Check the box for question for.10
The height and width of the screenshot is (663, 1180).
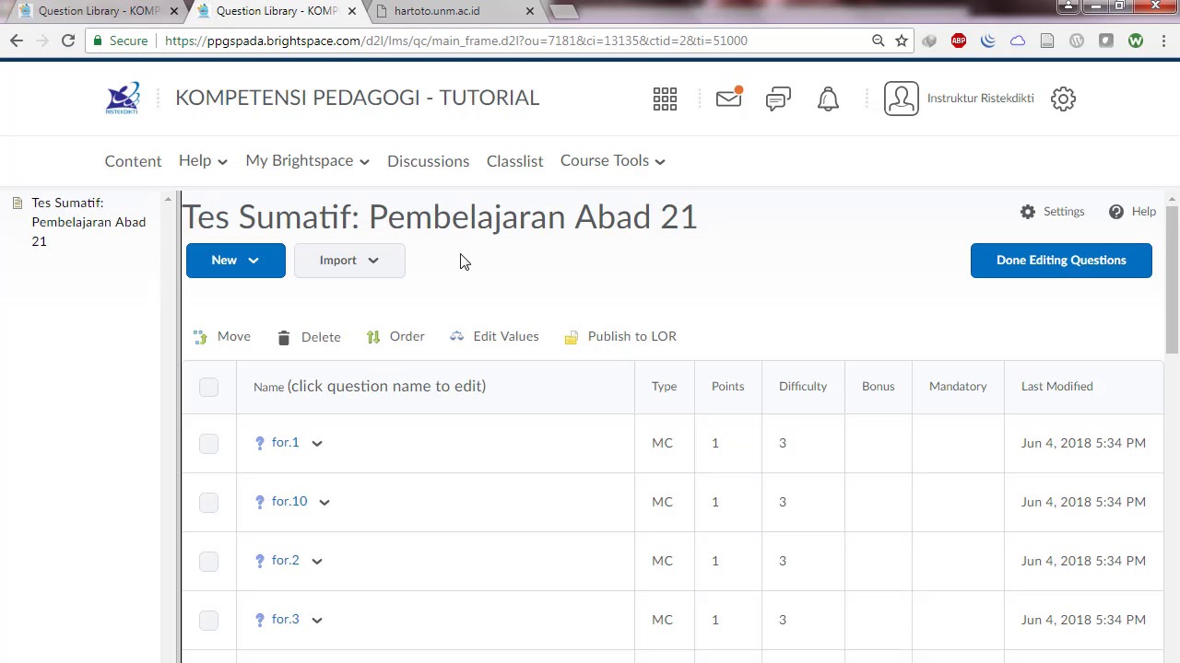point(208,504)
